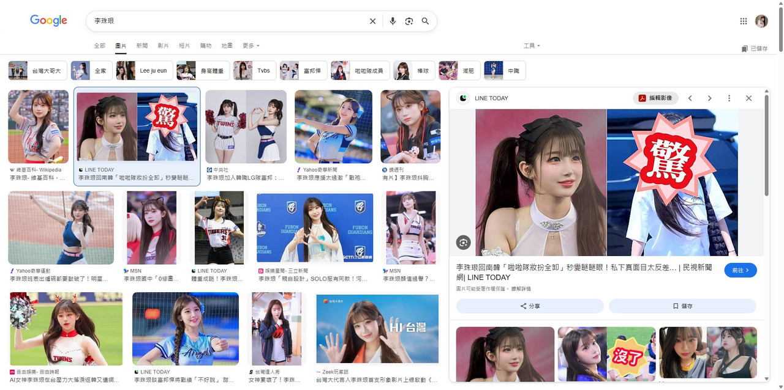Go to the Google logo homepage
This screenshot has height=390, width=784.
tap(48, 21)
